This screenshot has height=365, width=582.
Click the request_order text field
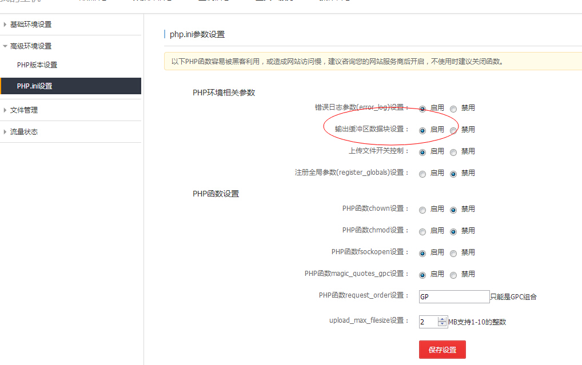pyautogui.click(x=454, y=296)
